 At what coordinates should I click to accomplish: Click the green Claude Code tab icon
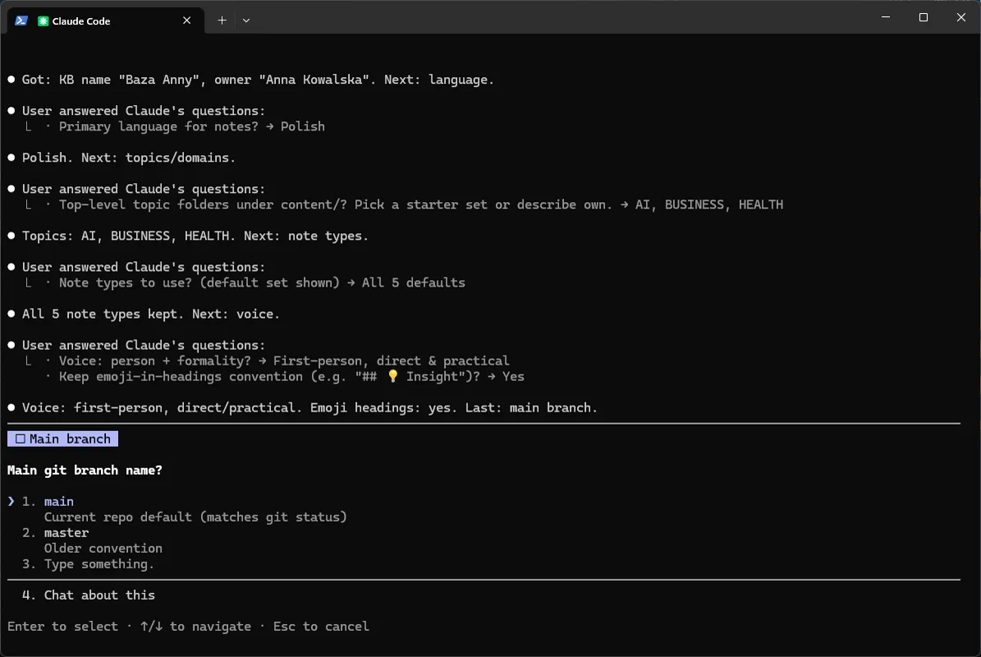tap(44, 21)
